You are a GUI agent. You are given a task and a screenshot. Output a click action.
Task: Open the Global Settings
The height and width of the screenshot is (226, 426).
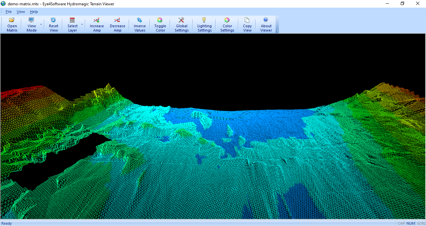point(181,24)
